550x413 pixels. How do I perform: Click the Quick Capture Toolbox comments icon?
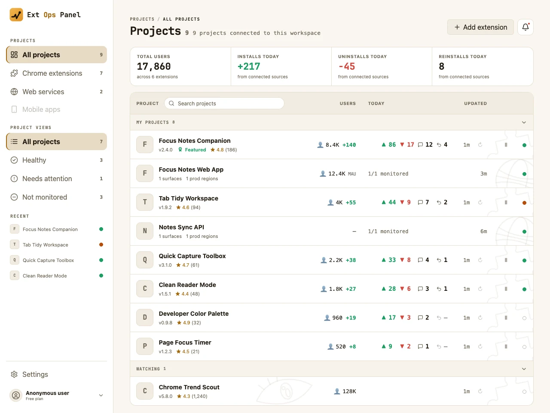[x=420, y=260]
